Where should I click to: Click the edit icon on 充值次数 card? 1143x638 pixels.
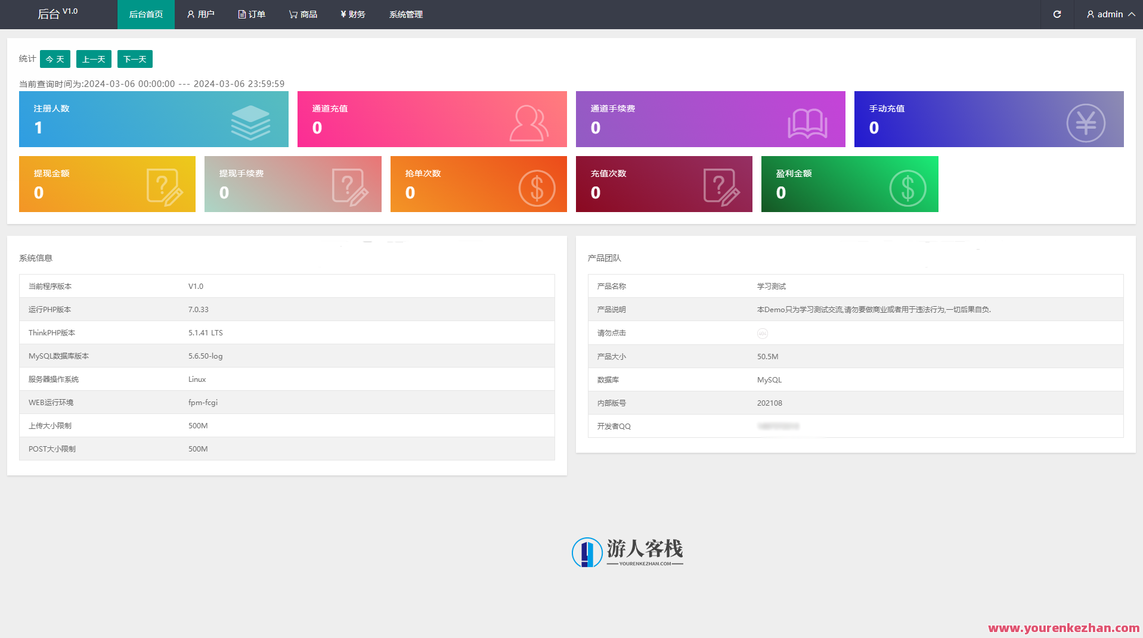721,187
